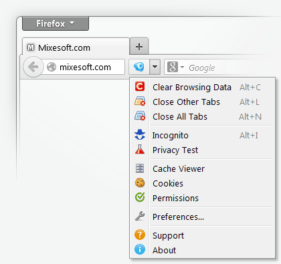Click the blue eraser extension toolbar button
281x264 pixels.
pyautogui.click(x=139, y=67)
